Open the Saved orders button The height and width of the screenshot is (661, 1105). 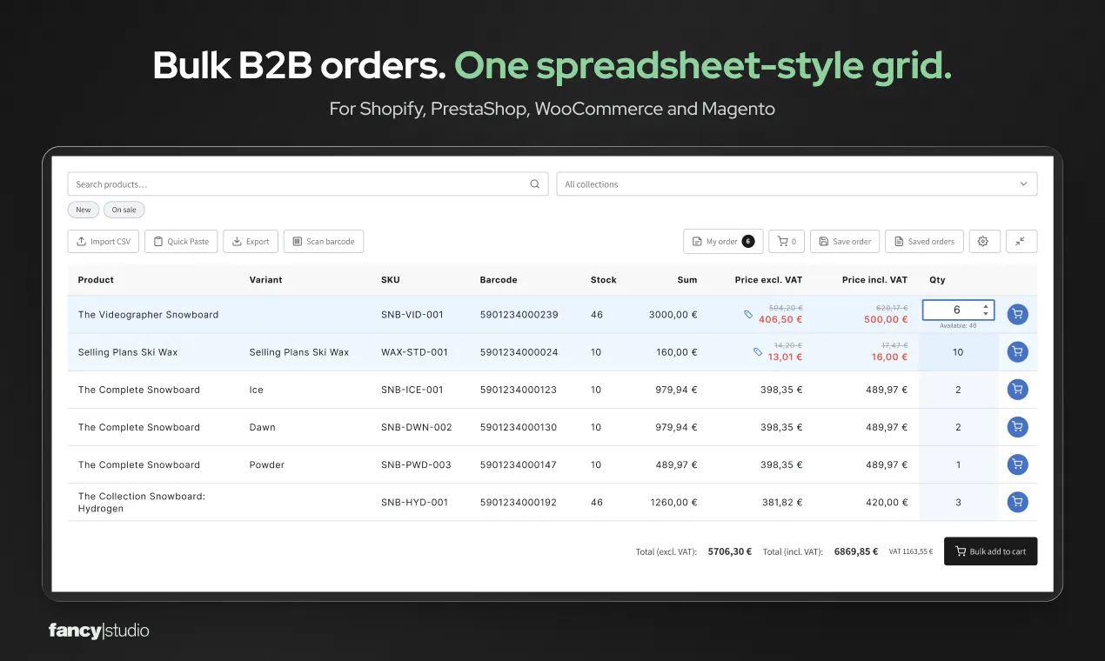click(924, 242)
